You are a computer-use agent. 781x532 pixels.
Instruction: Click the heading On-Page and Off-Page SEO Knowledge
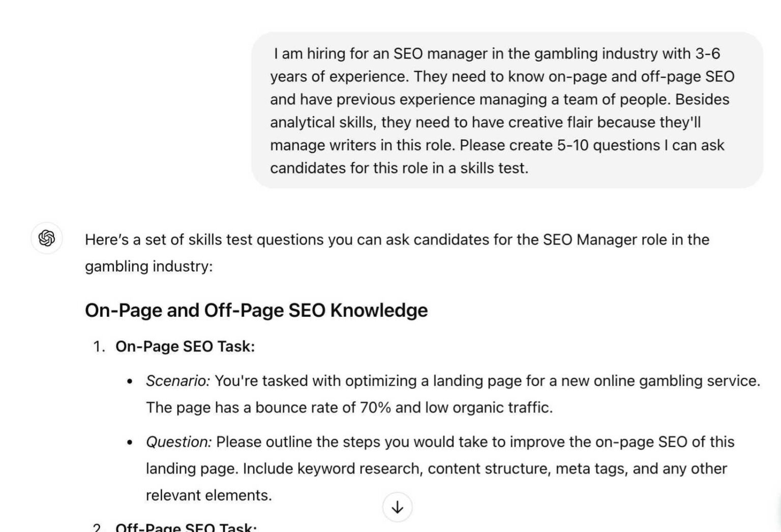[257, 310]
